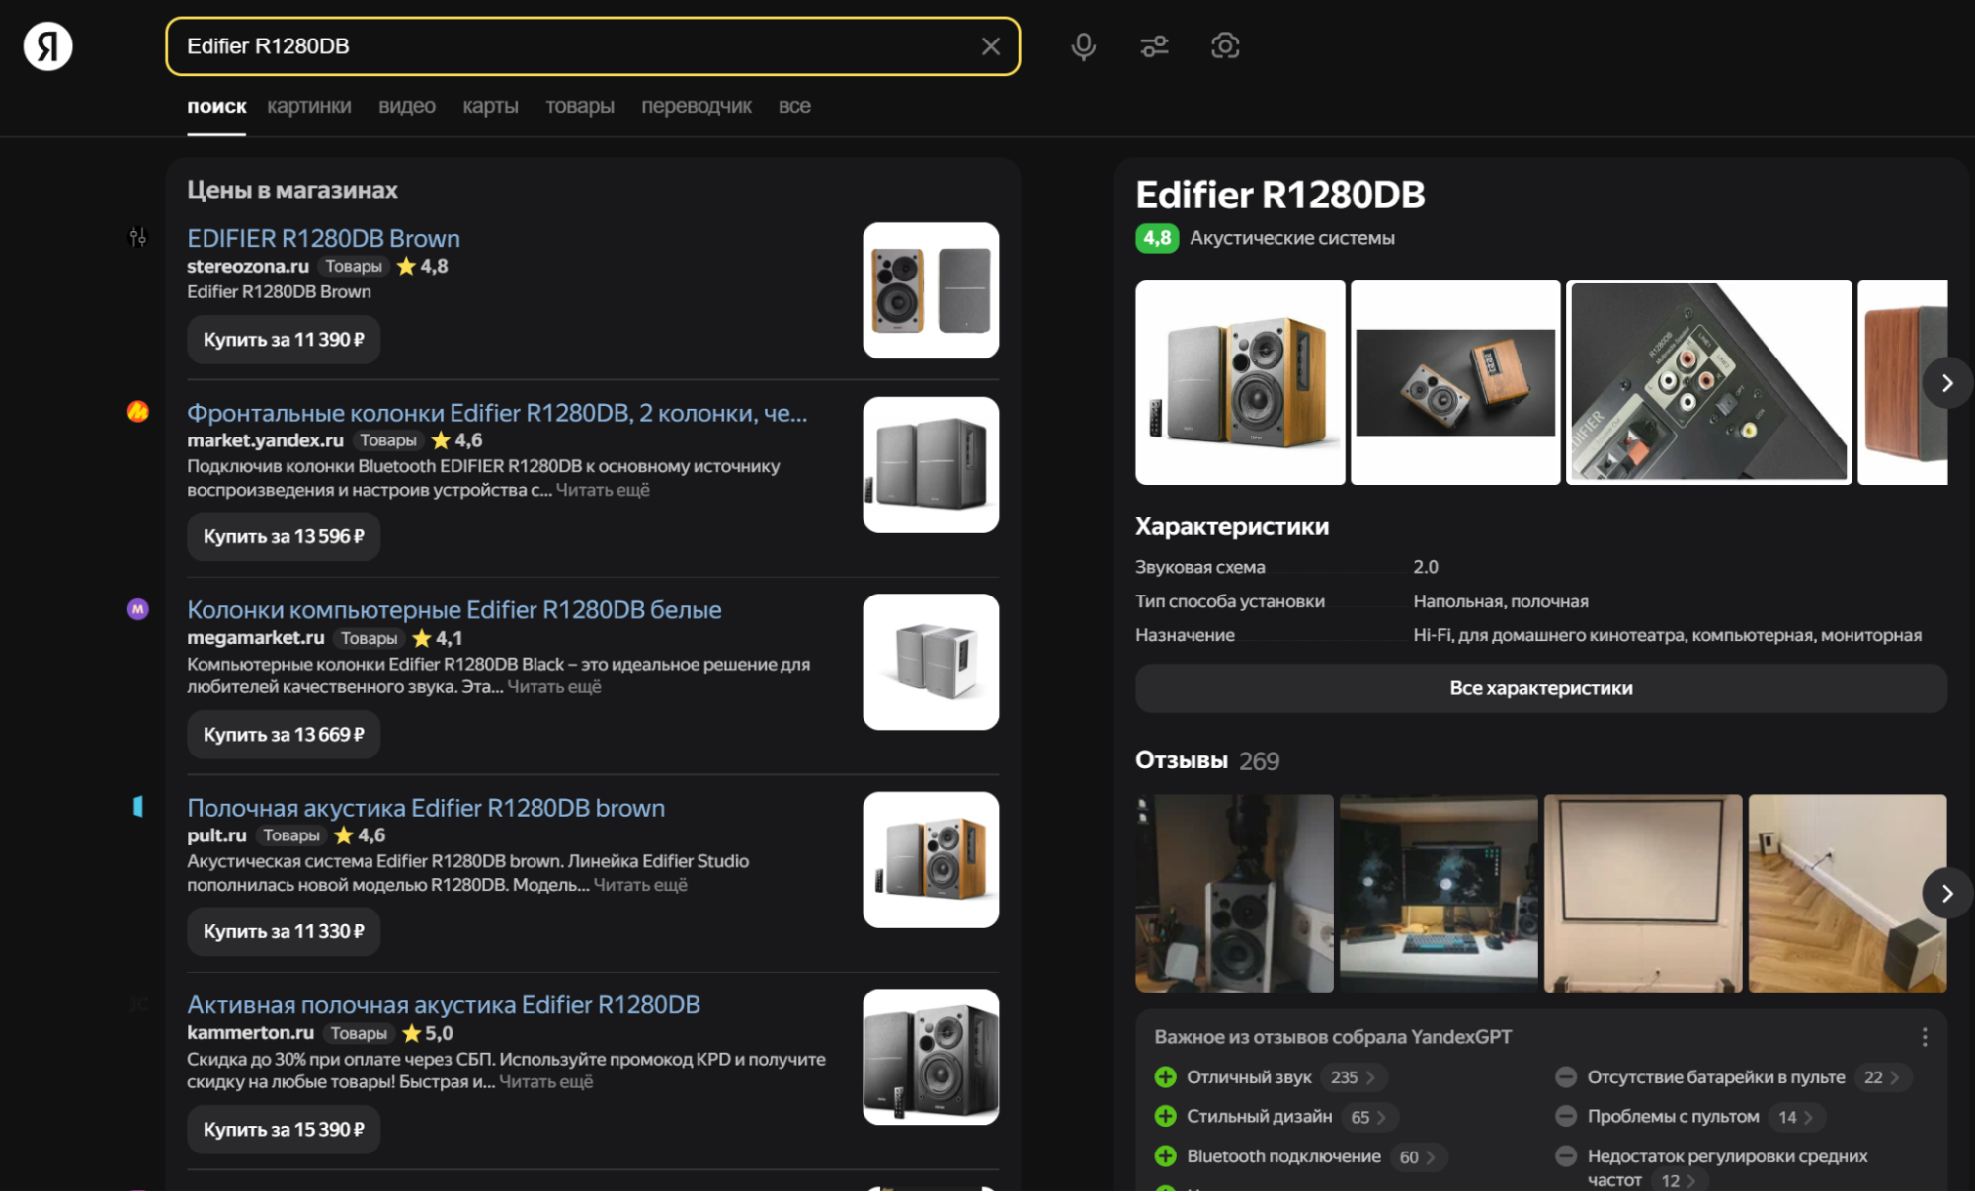Click the green 4,8 rating badge
This screenshot has width=1975, height=1192.
tap(1157, 238)
